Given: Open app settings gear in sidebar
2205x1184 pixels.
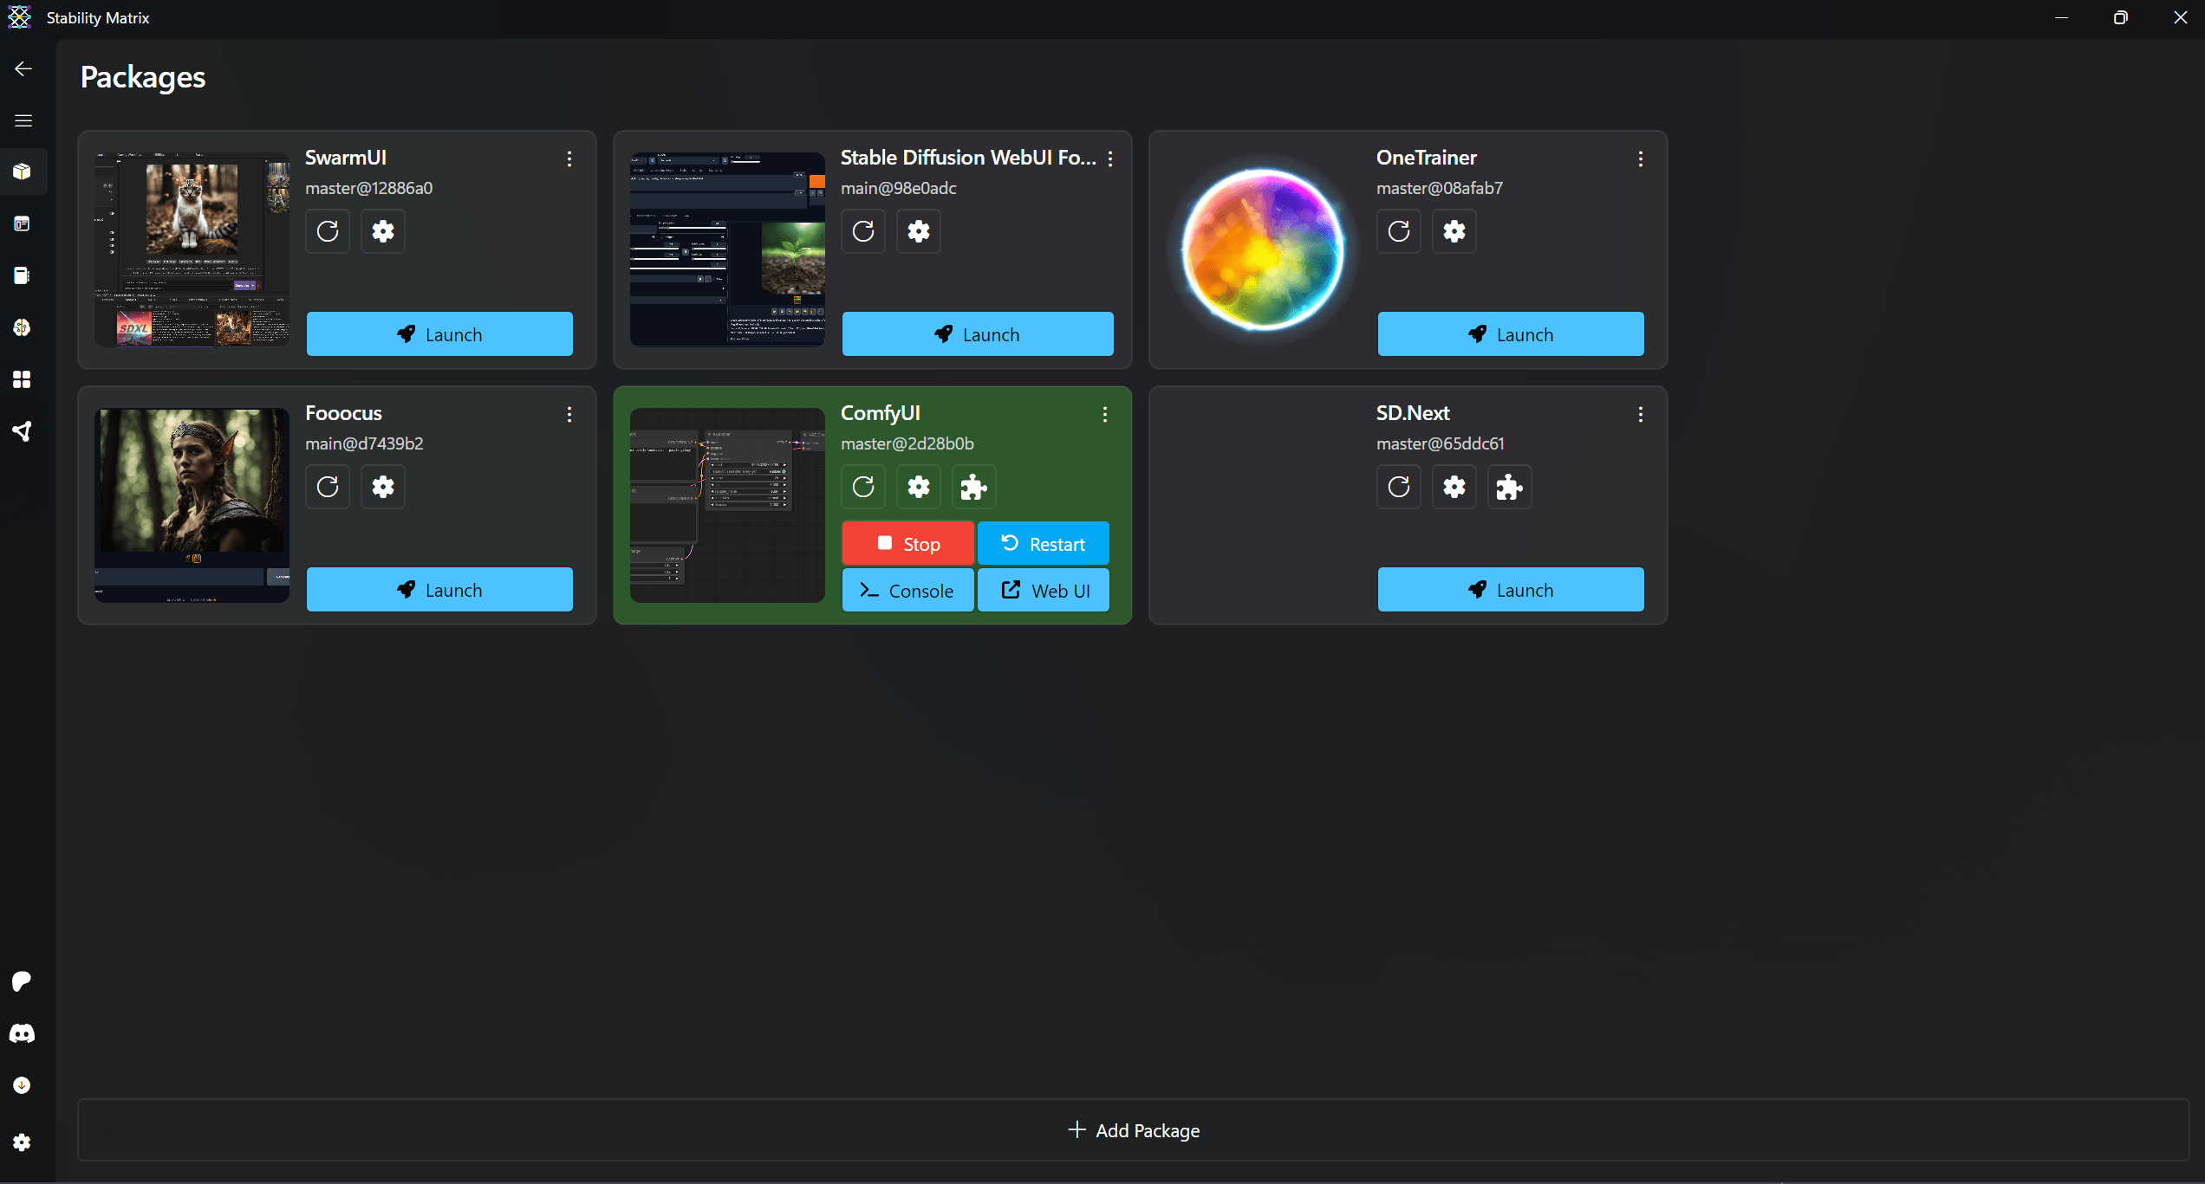Looking at the screenshot, I should [x=23, y=1142].
